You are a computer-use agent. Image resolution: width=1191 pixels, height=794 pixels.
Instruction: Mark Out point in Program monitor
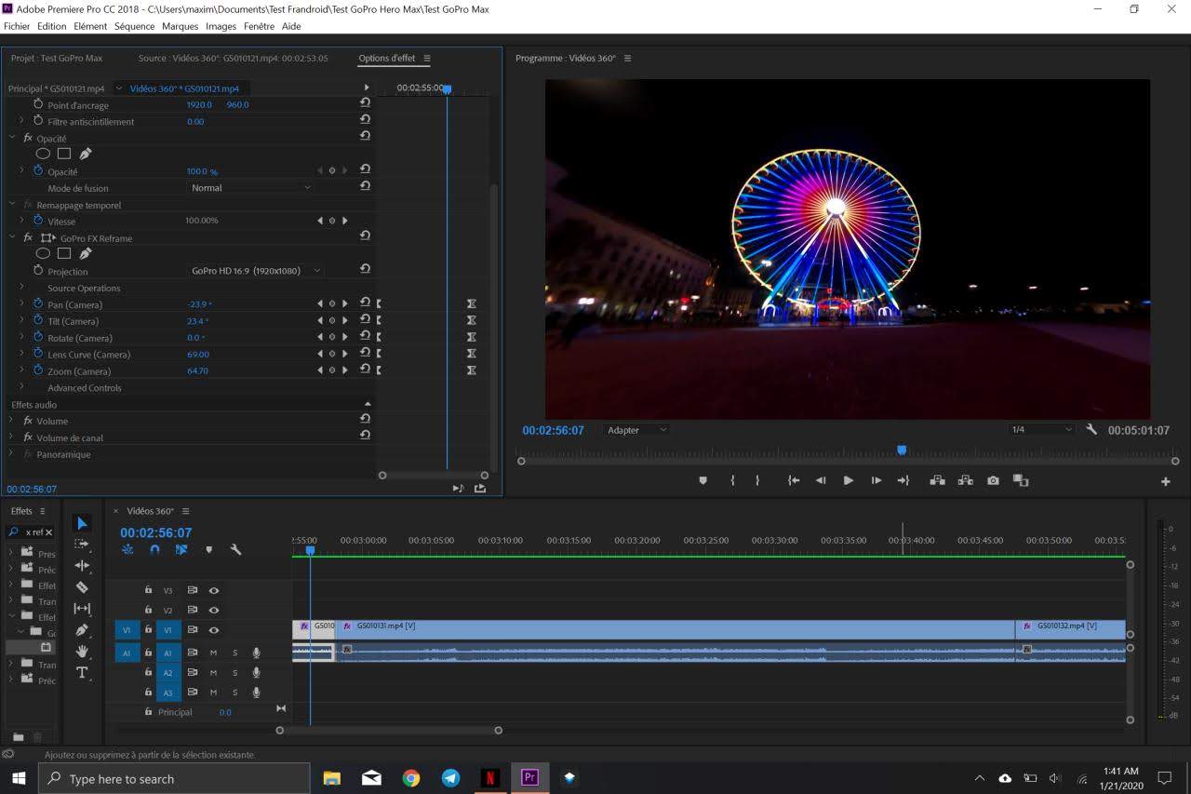coord(757,480)
